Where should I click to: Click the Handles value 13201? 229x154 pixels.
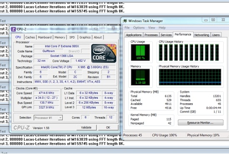coord(217,96)
